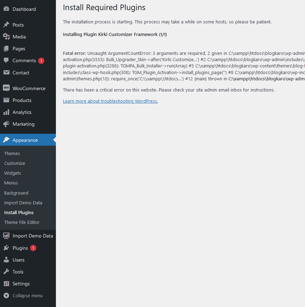The image size is (305, 307).
Task: Click the Dashboard gauge icon
Action: (x=6, y=9)
